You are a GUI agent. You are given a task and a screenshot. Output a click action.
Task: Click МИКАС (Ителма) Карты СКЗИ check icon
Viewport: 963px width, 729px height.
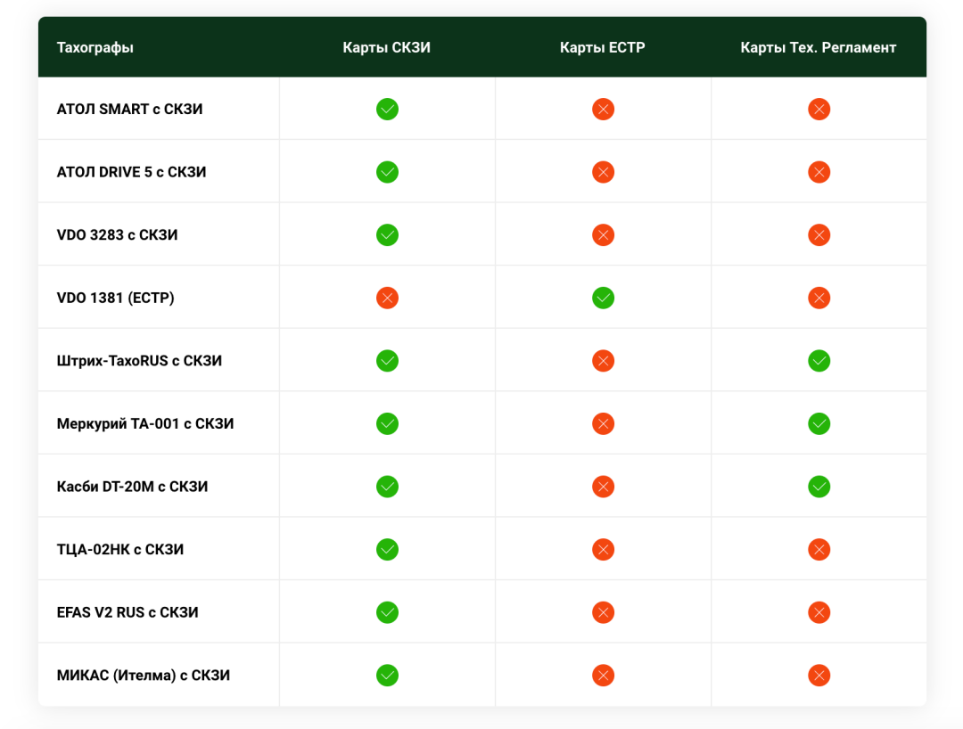point(387,675)
